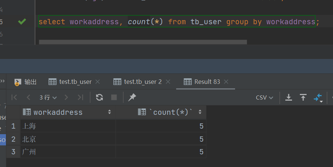Click the upload arrow icon beside export
Image resolution: width=333 pixels, height=167 pixels.
(303, 97)
